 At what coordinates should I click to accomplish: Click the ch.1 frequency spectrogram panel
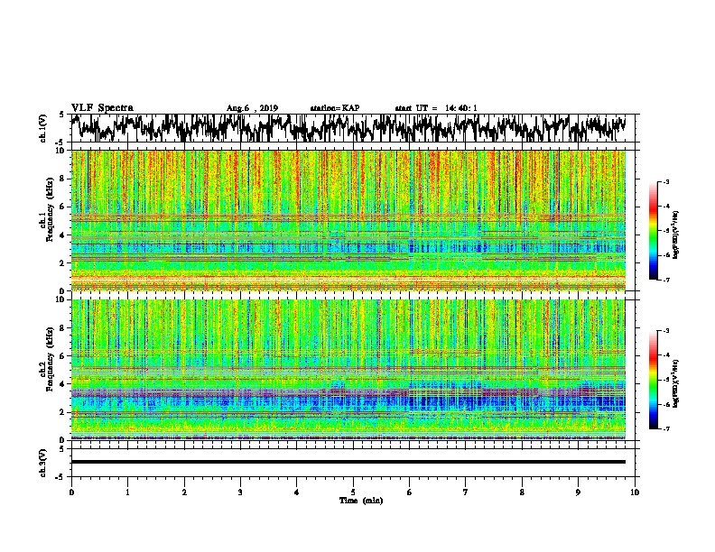point(348,220)
